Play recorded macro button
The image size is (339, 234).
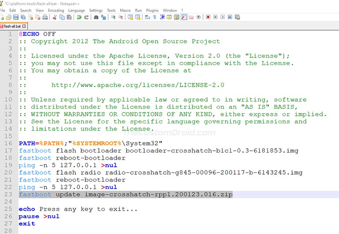point(222,17)
